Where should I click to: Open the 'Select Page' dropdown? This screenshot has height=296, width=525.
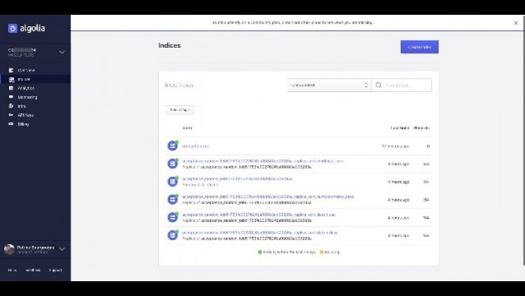180,110
